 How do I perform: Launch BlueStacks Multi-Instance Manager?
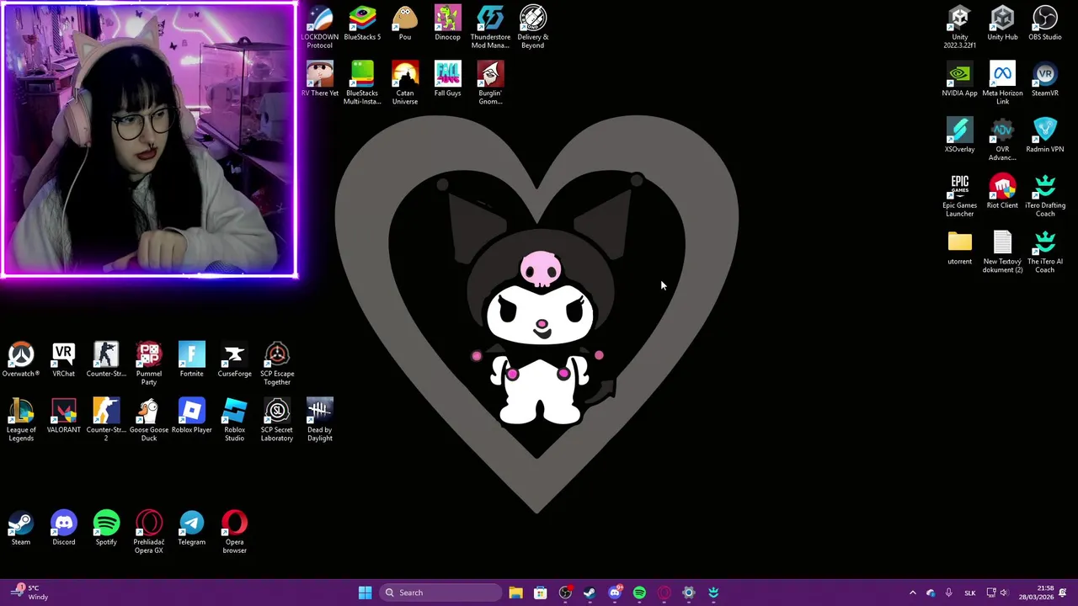pyautogui.click(x=362, y=83)
